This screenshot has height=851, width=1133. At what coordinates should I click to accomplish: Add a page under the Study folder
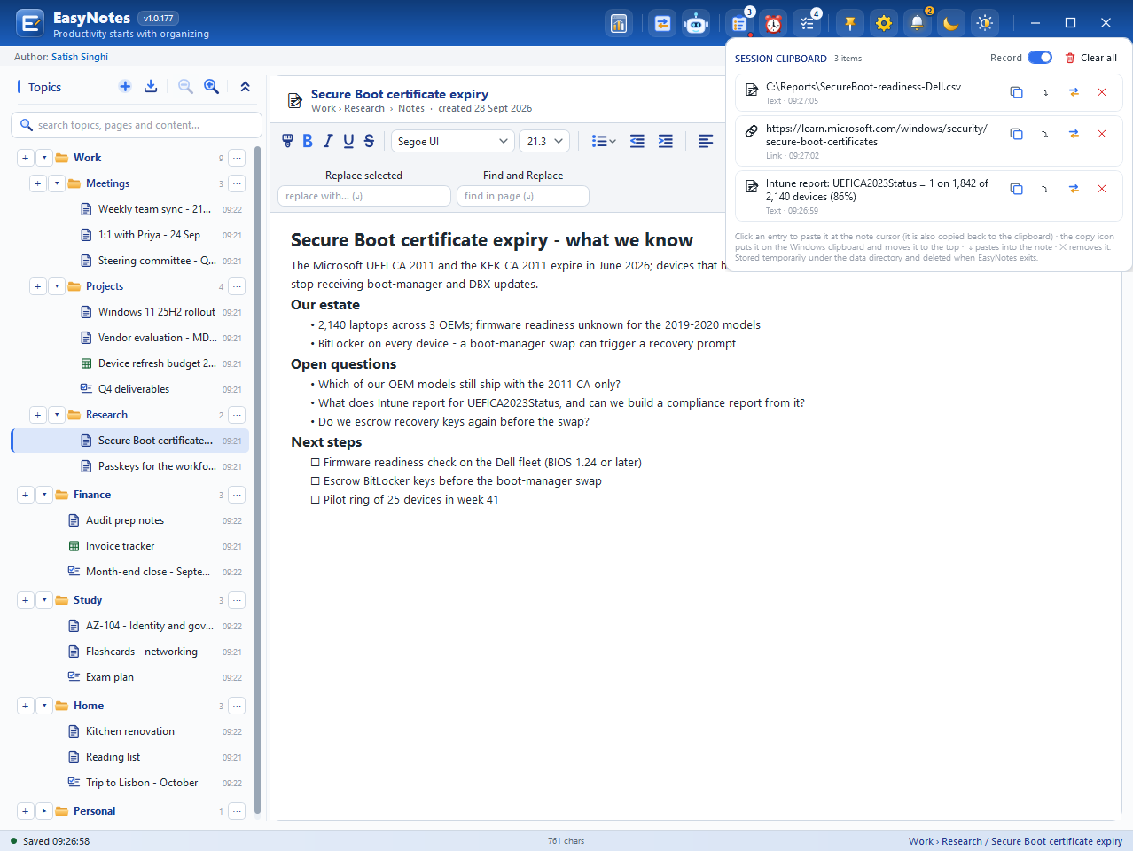pyautogui.click(x=25, y=600)
